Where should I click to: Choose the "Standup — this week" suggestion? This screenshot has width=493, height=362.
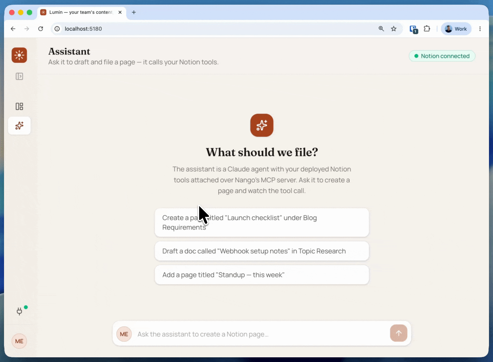[x=262, y=275]
